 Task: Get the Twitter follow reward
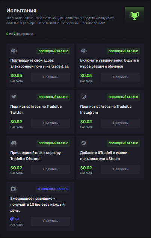(50, 123)
